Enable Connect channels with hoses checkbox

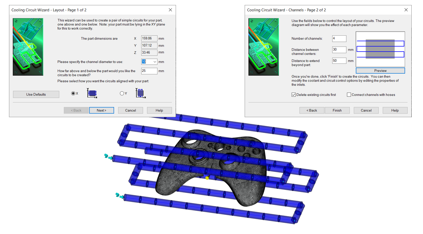click(349, 95)
